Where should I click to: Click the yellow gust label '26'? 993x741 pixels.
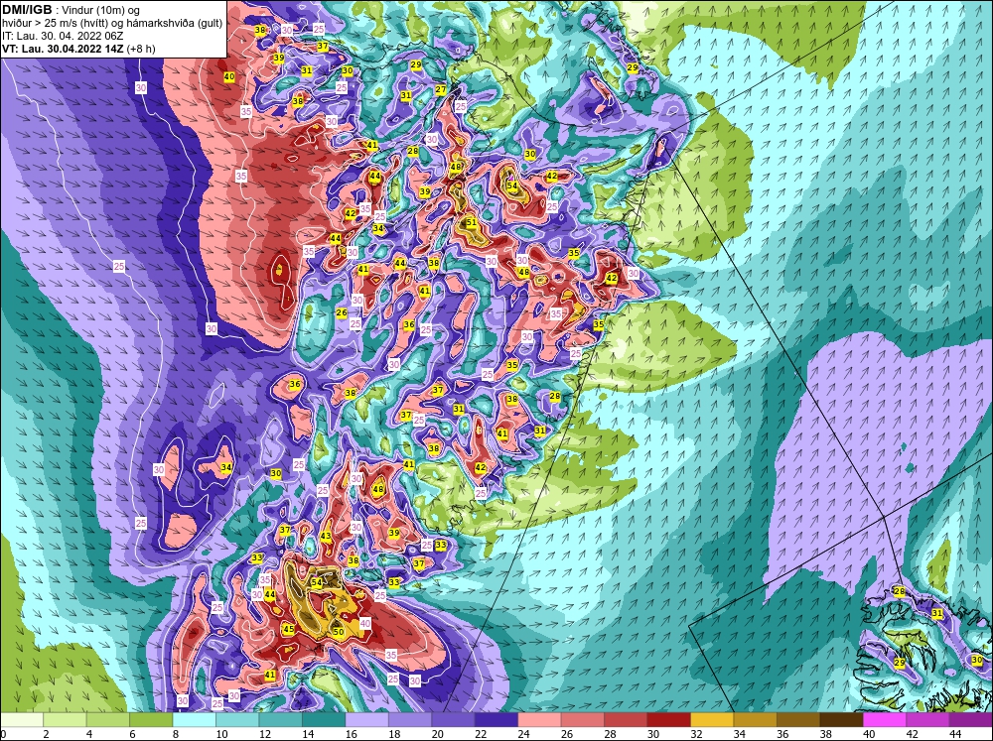coord(342,312)
